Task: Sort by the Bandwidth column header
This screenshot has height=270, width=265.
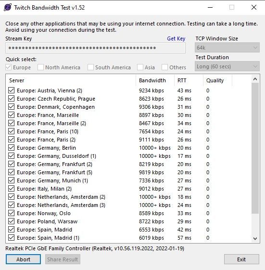Action: click(155, 80)
